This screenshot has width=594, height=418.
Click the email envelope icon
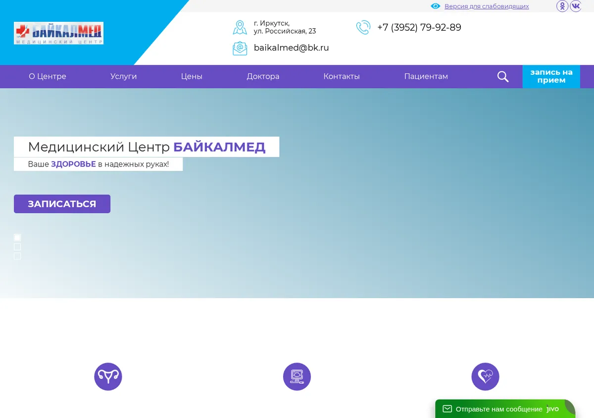point(240,48)
